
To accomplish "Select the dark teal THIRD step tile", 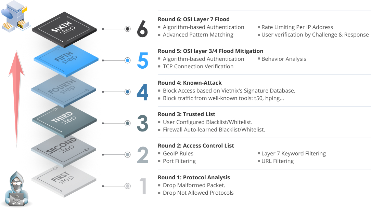I will coord(64,122).
